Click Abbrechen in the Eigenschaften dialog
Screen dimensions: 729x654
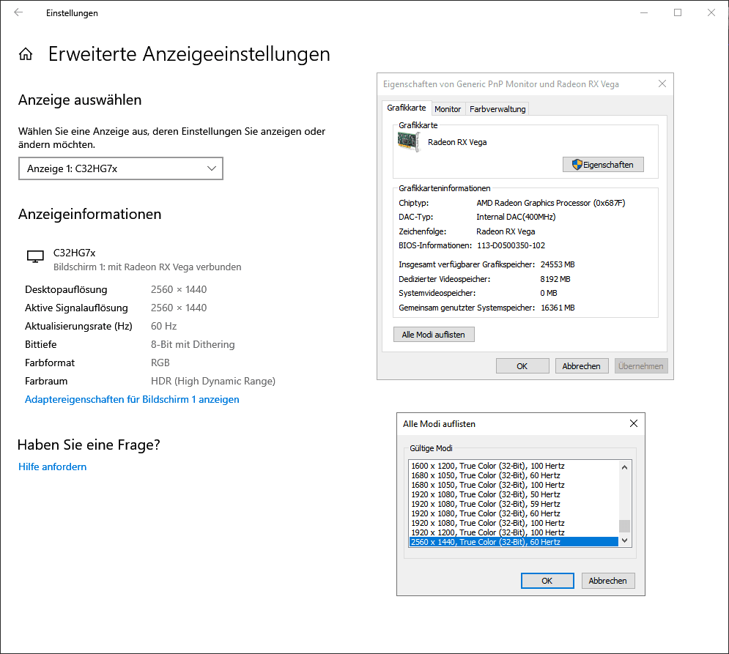coord(581,365)
